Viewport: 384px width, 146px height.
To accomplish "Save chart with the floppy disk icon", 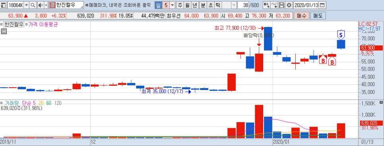I will point(282,5).
